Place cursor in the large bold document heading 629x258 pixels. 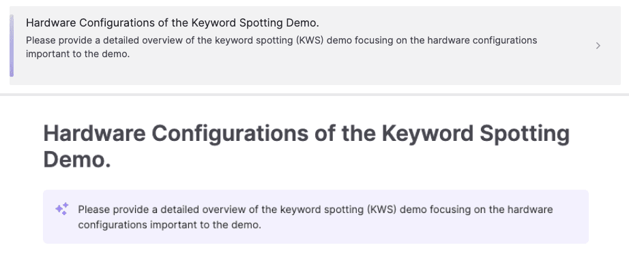[306, 147]
